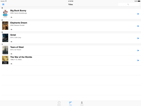
Task: Open the hamburger menu icon
Action: pos(3,4)
